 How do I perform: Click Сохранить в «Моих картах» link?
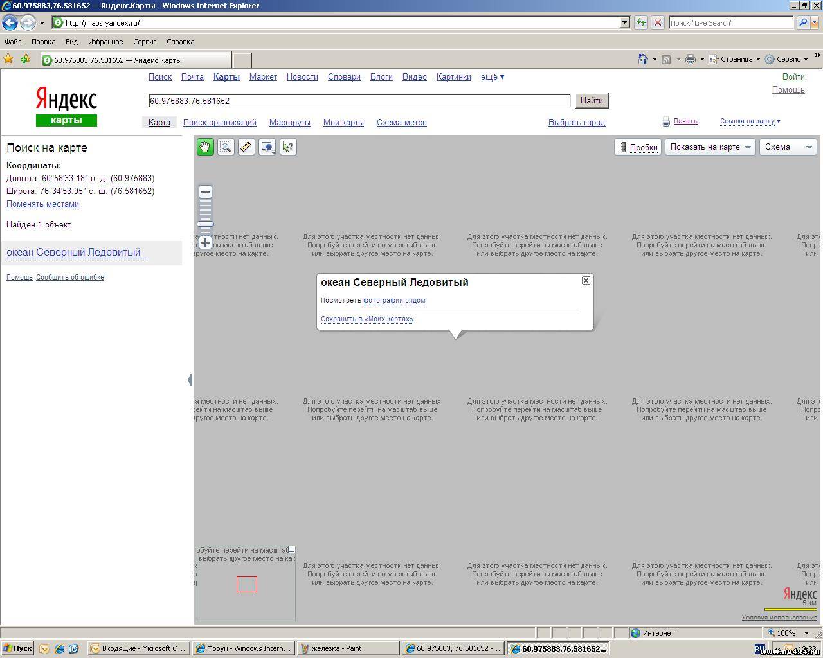[367, 319]
